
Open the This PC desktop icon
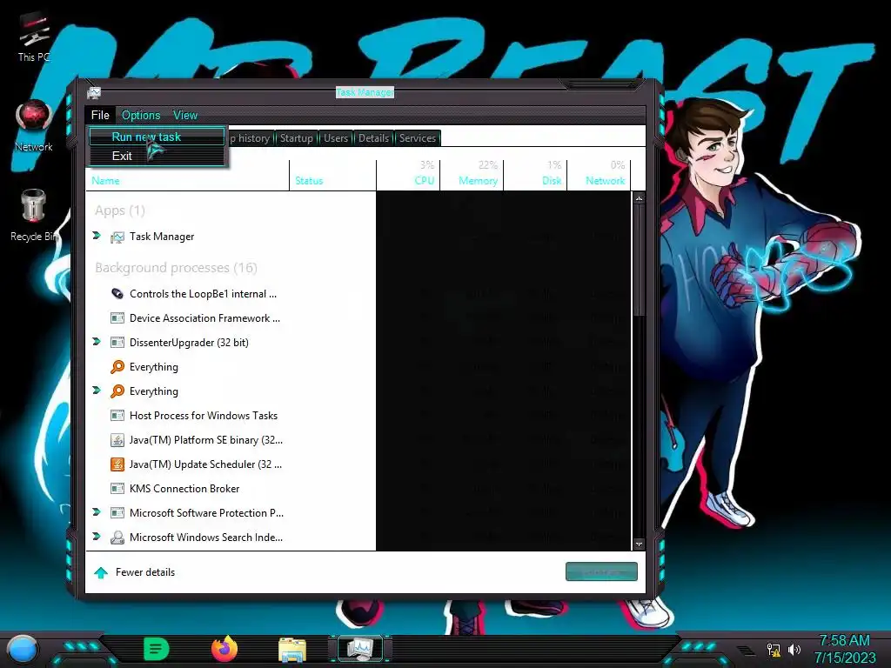point(34,37)
